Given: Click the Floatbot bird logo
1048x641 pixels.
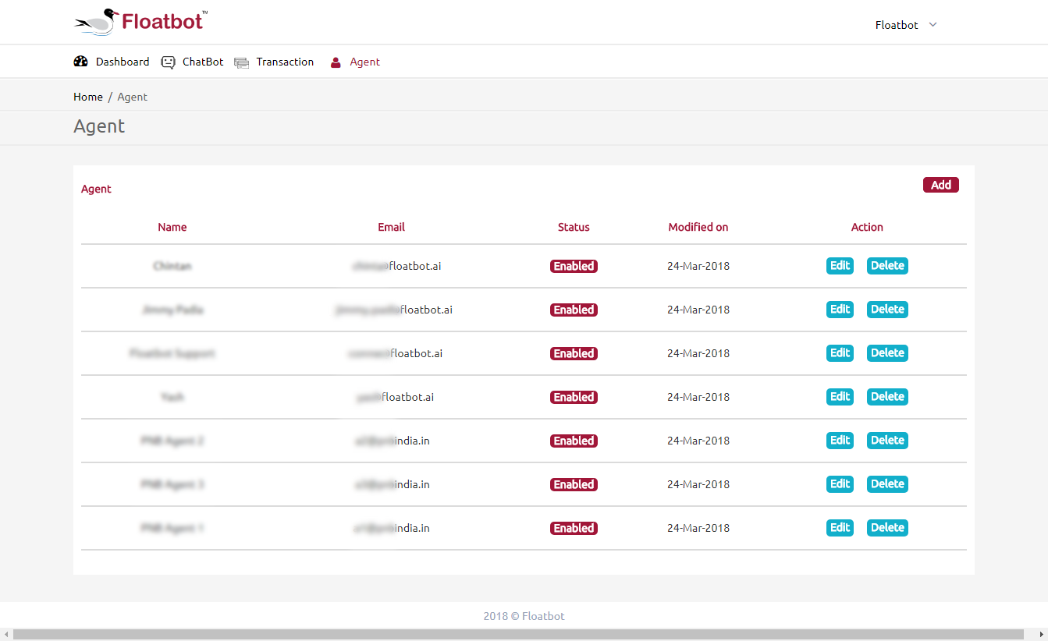Looking at the screenshot, I should [x=97, y=22].
